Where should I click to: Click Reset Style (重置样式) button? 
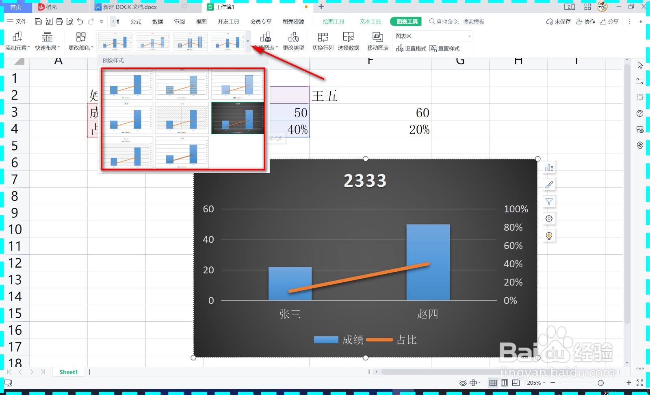click(x=444, y=48)
